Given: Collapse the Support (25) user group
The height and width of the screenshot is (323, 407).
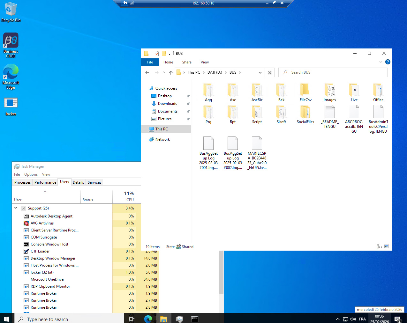Looking at the screenshot, I should click(16, 208).
